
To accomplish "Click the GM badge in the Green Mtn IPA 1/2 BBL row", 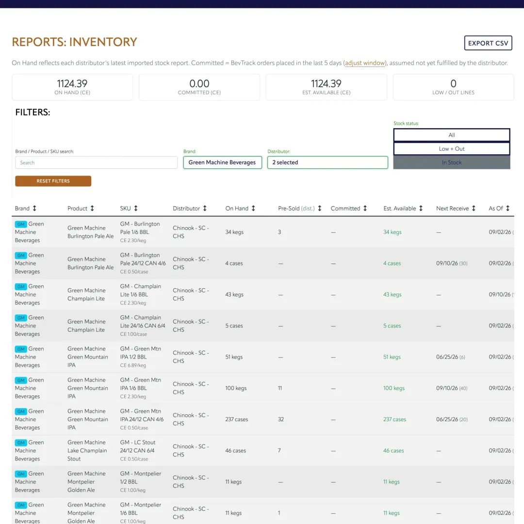I will (21, 349).
